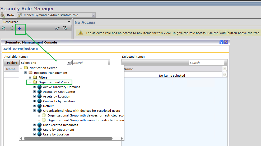Click the User Created Resources globe icon
Image resolution: width=261 pixels, height=146 pixels.
(39, 125)
